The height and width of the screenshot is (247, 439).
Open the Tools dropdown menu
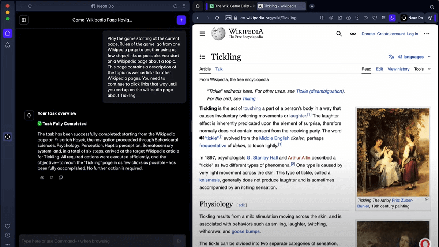coord(422,69)
